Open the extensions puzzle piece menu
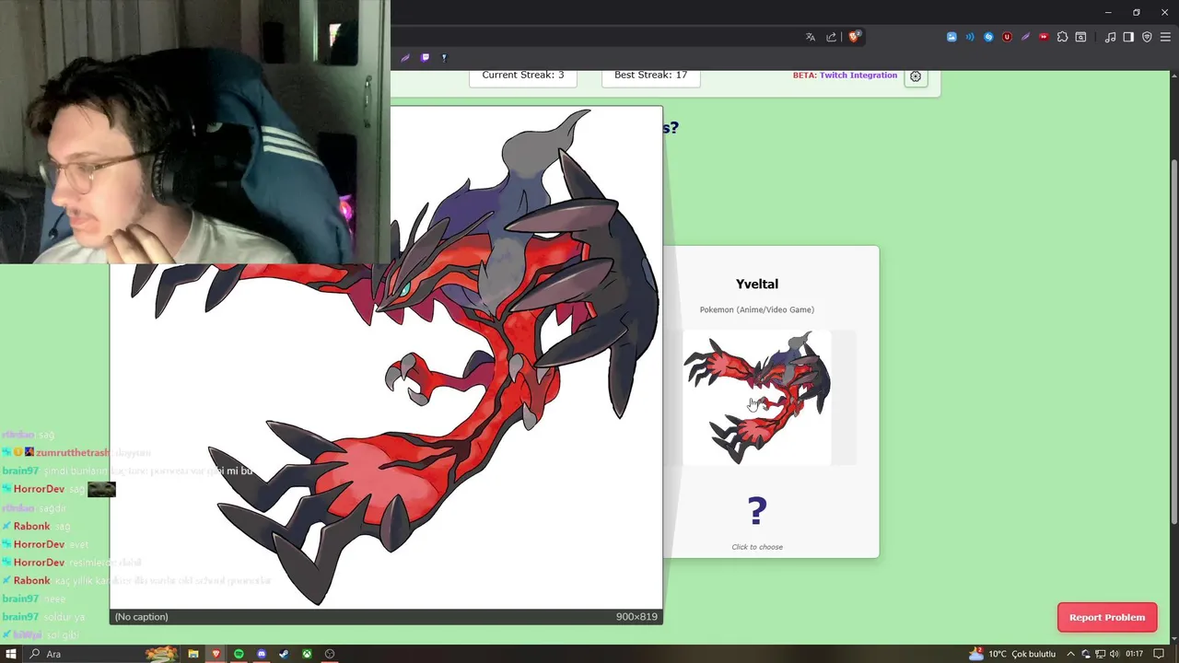 (1062, 37)
